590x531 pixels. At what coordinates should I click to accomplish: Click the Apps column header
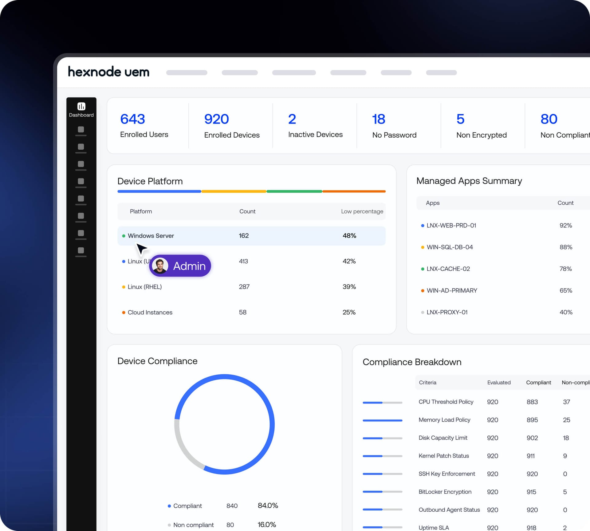click(433, 203)
